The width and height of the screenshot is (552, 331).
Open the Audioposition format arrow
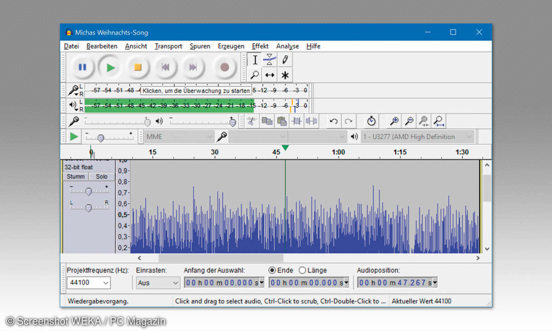435,283
